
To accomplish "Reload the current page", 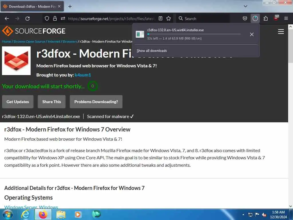I will tap(27, 19).
